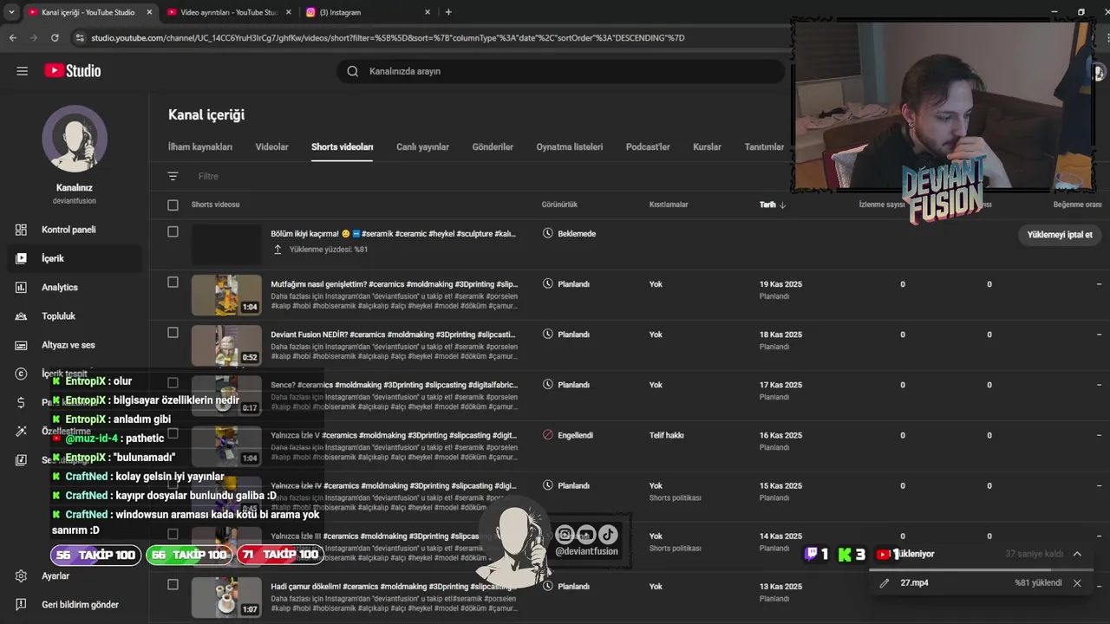Viewport: 1110px width, 624px height.
Task: Switch to Podcast'ler tab
Action: click(648, 147)
